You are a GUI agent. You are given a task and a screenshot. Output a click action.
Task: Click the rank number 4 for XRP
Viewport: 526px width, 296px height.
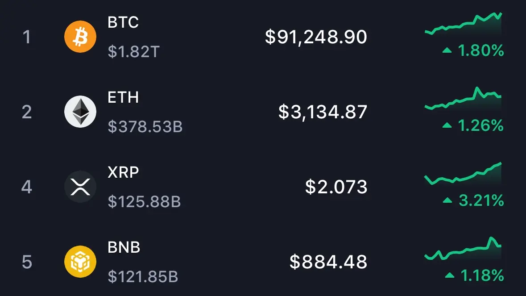coord(26,187)
